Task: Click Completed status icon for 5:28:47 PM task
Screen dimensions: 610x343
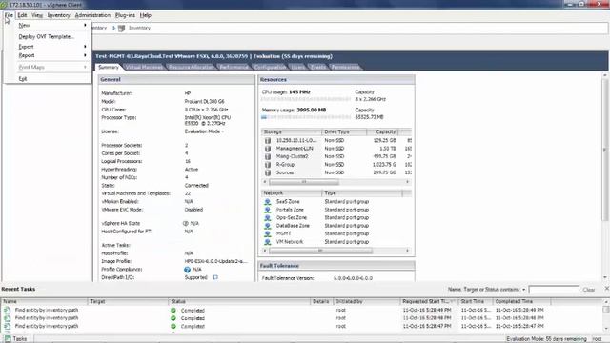Action: (173, 326)
